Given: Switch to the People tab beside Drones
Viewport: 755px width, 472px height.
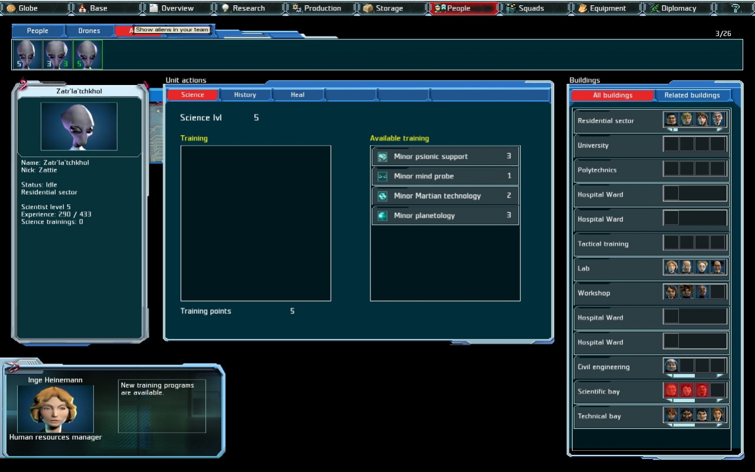Looking at the screenshot, I should pos(37,31).
